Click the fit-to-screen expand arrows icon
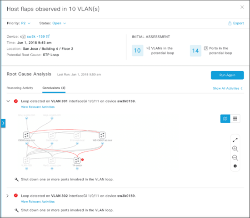 coord(235,140)
